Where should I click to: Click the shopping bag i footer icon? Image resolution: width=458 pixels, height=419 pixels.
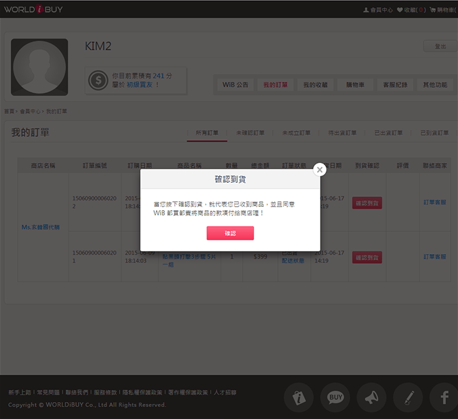point(299,397)
